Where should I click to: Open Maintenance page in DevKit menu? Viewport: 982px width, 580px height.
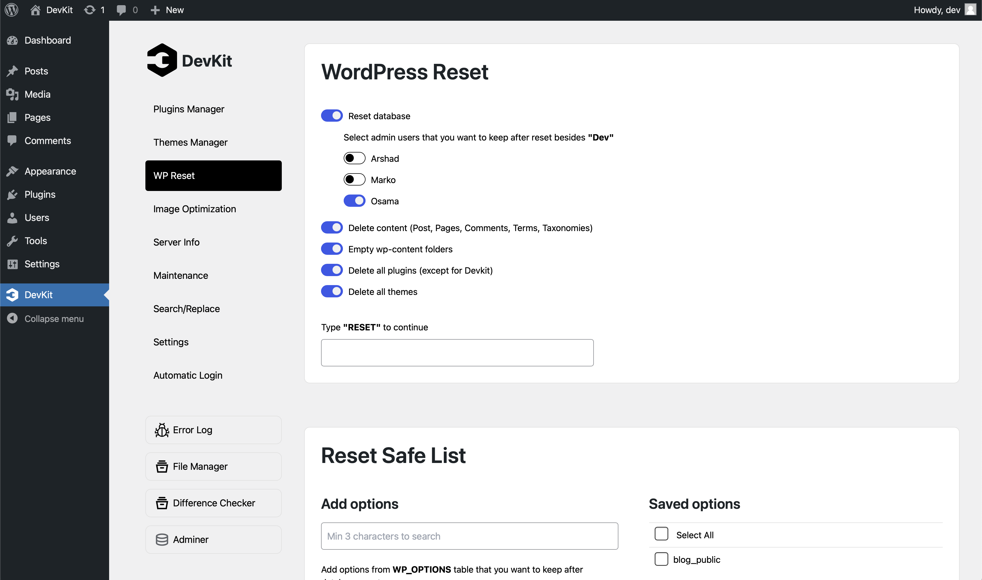213,275
